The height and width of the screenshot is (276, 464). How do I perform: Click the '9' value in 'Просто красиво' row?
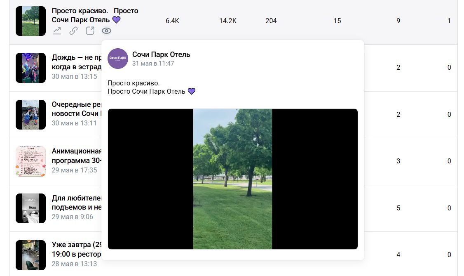click(398, 21)
